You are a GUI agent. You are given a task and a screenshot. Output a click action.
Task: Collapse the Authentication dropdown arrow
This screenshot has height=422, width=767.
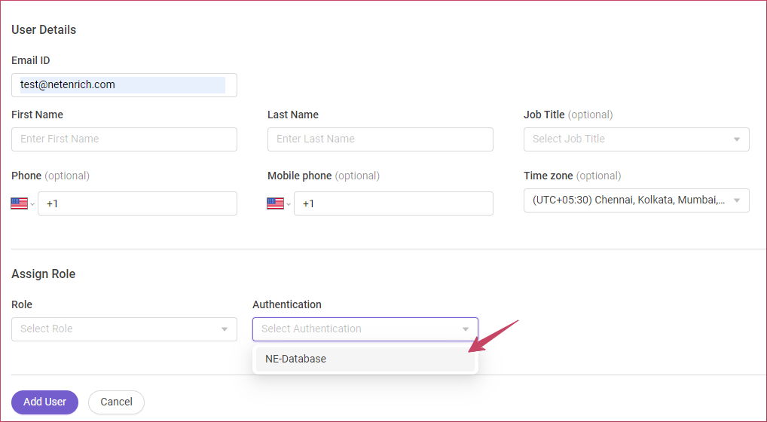point(466,329)
